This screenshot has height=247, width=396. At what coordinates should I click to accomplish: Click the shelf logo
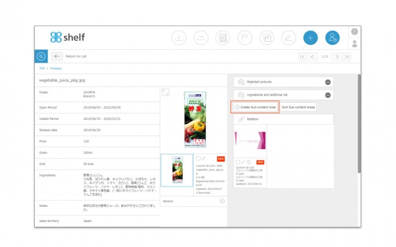[x=68, y=37]
